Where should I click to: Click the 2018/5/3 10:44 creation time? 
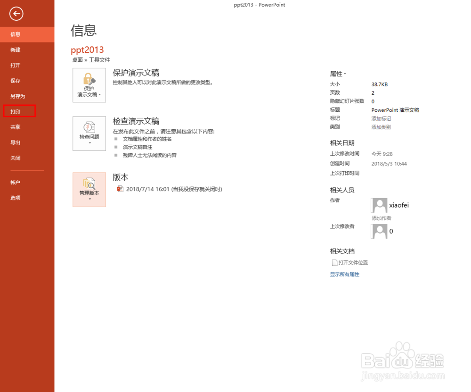tap(389, 164)
